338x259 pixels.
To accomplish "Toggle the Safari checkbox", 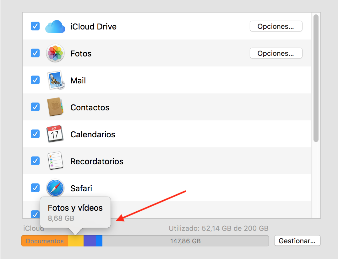I will pyautogui.click(x=35, y=188).
